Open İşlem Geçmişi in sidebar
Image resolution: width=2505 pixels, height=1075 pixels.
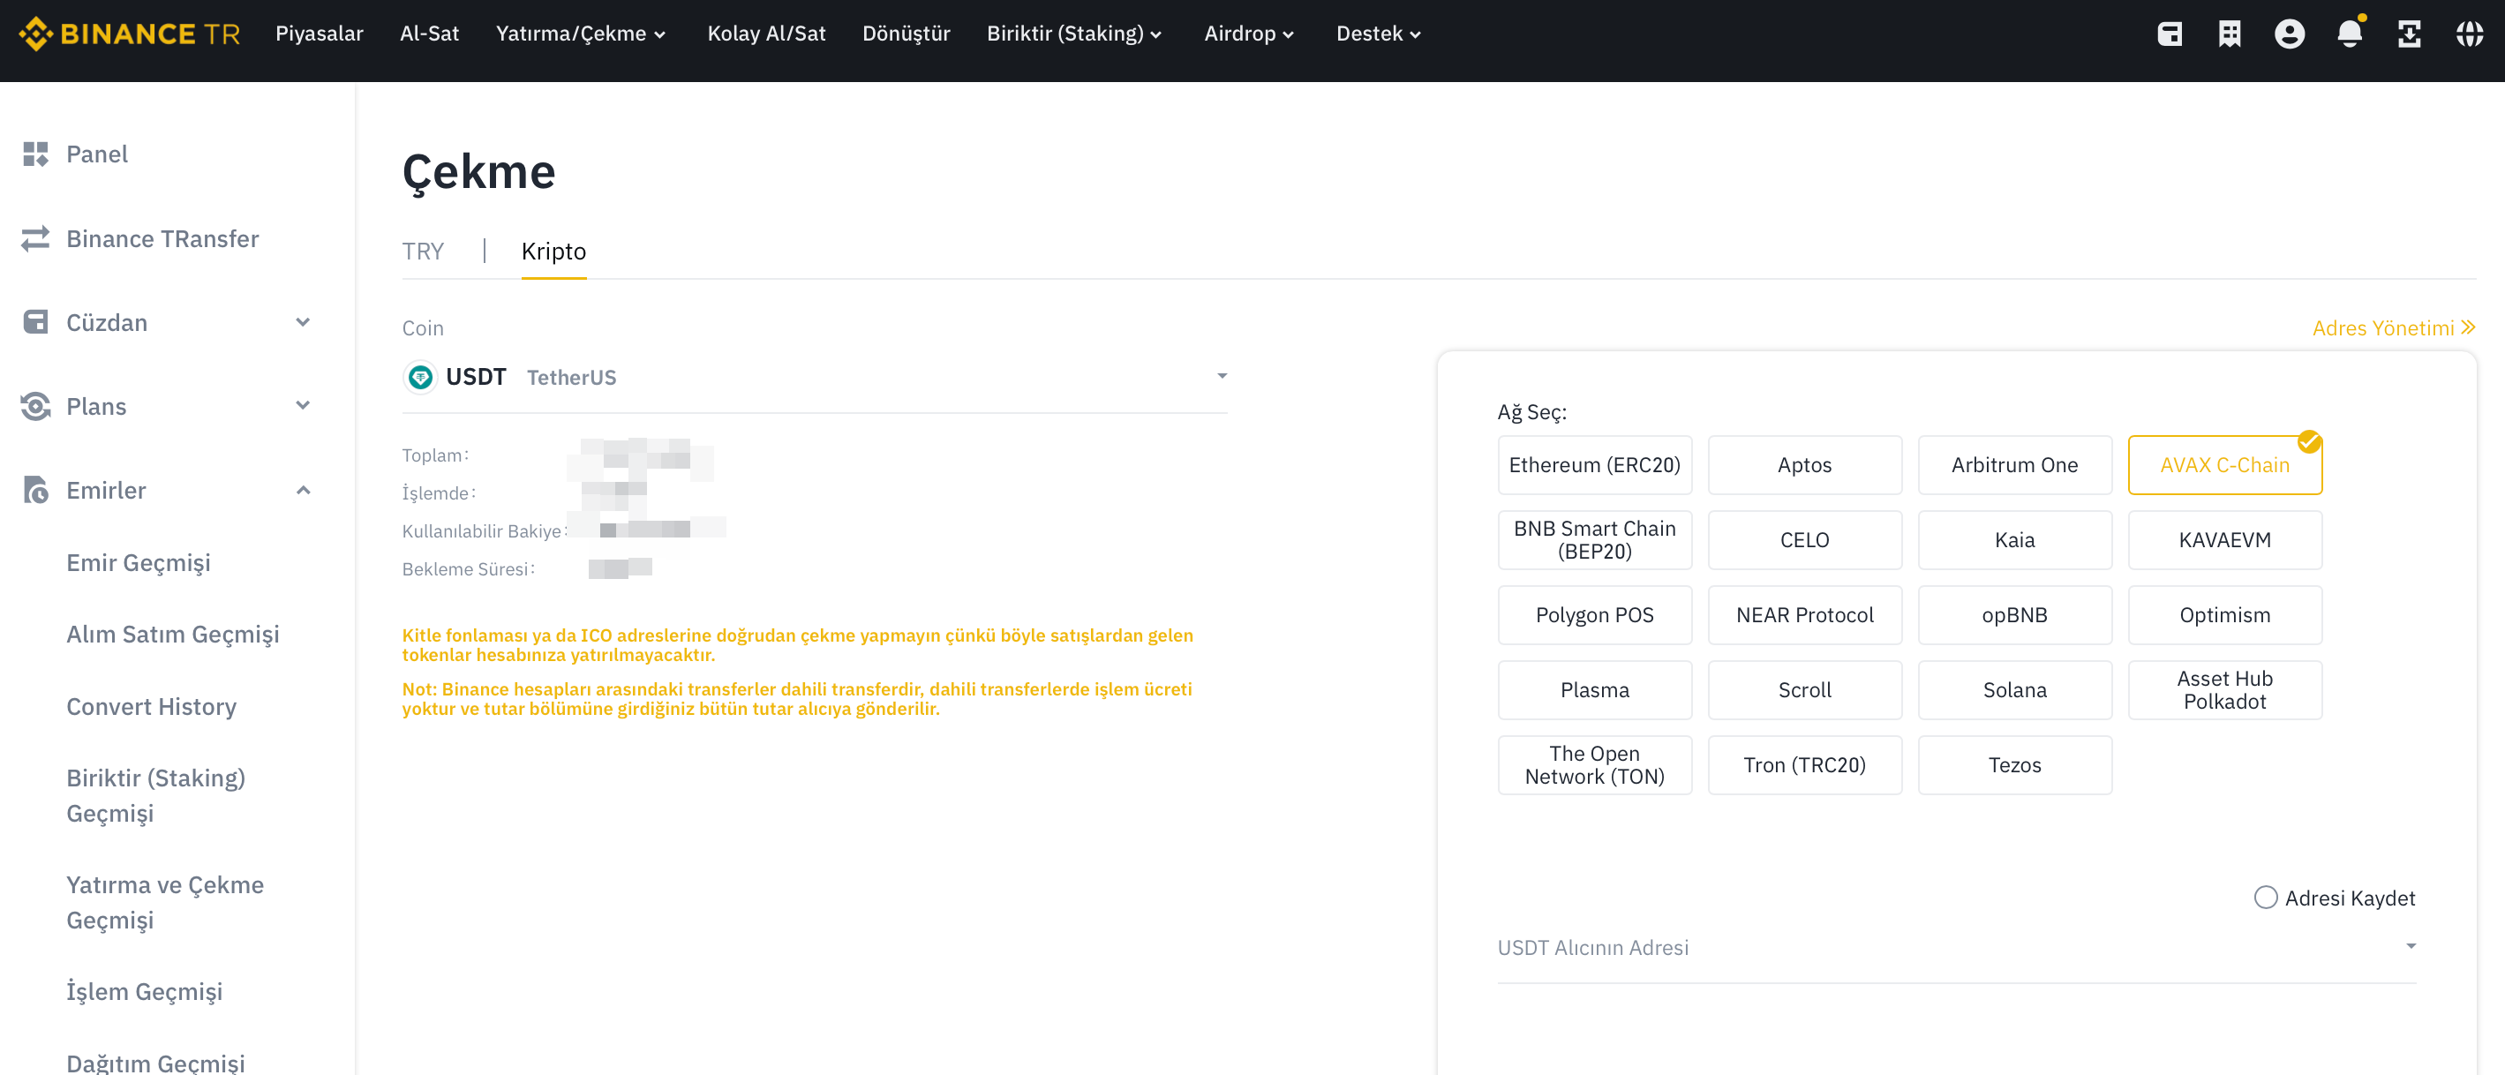coord(144,991)
